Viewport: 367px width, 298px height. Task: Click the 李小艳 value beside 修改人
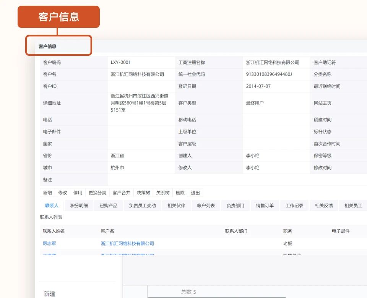(253, 167)
